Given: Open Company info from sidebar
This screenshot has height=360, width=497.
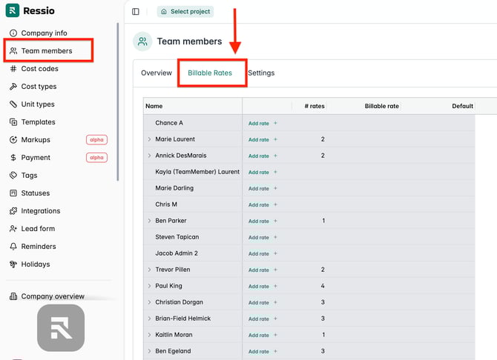Looking at the screenshot, I should click(44, 33).
